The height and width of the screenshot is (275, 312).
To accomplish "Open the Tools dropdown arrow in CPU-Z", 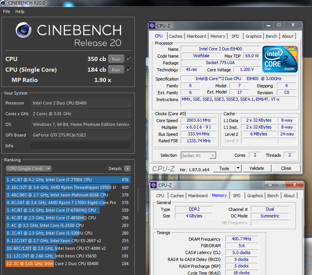I will (238, 168).
